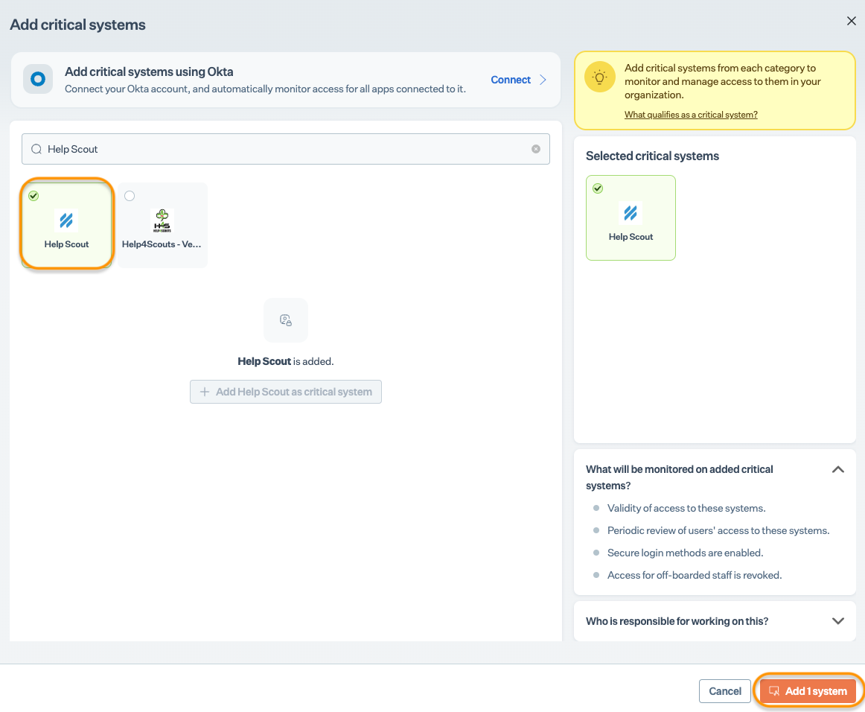Close the Add critical systems dialog
This screenshot has width=865, height=712.
coord(851,21)
